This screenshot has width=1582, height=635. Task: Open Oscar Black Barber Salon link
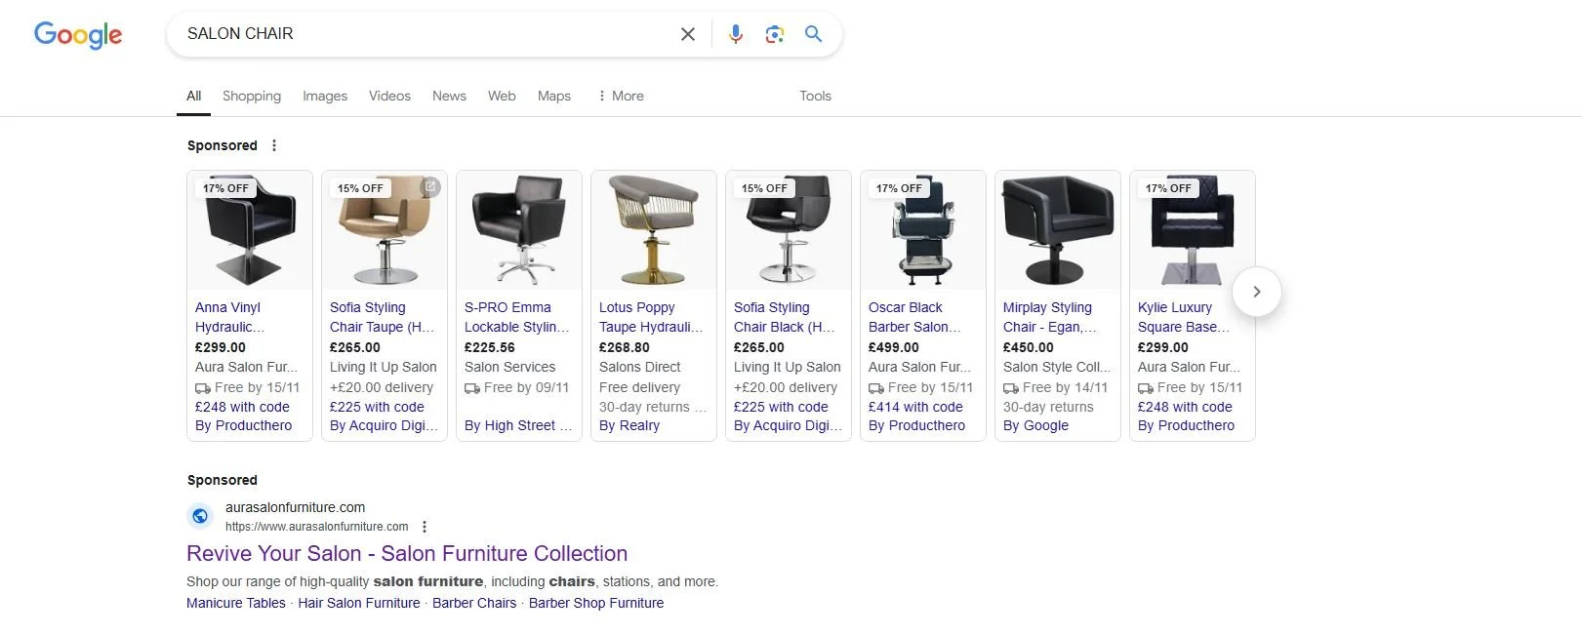(x=915, y=317)
